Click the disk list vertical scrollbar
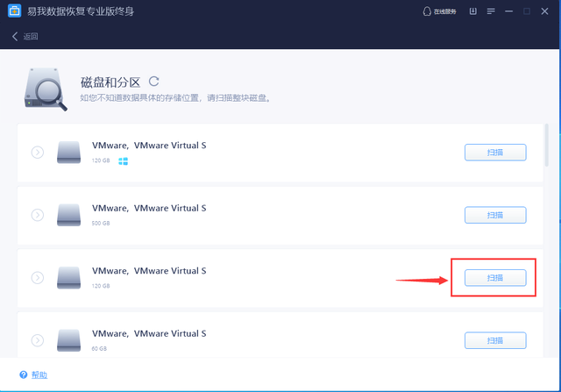 [x=546, y=145]
